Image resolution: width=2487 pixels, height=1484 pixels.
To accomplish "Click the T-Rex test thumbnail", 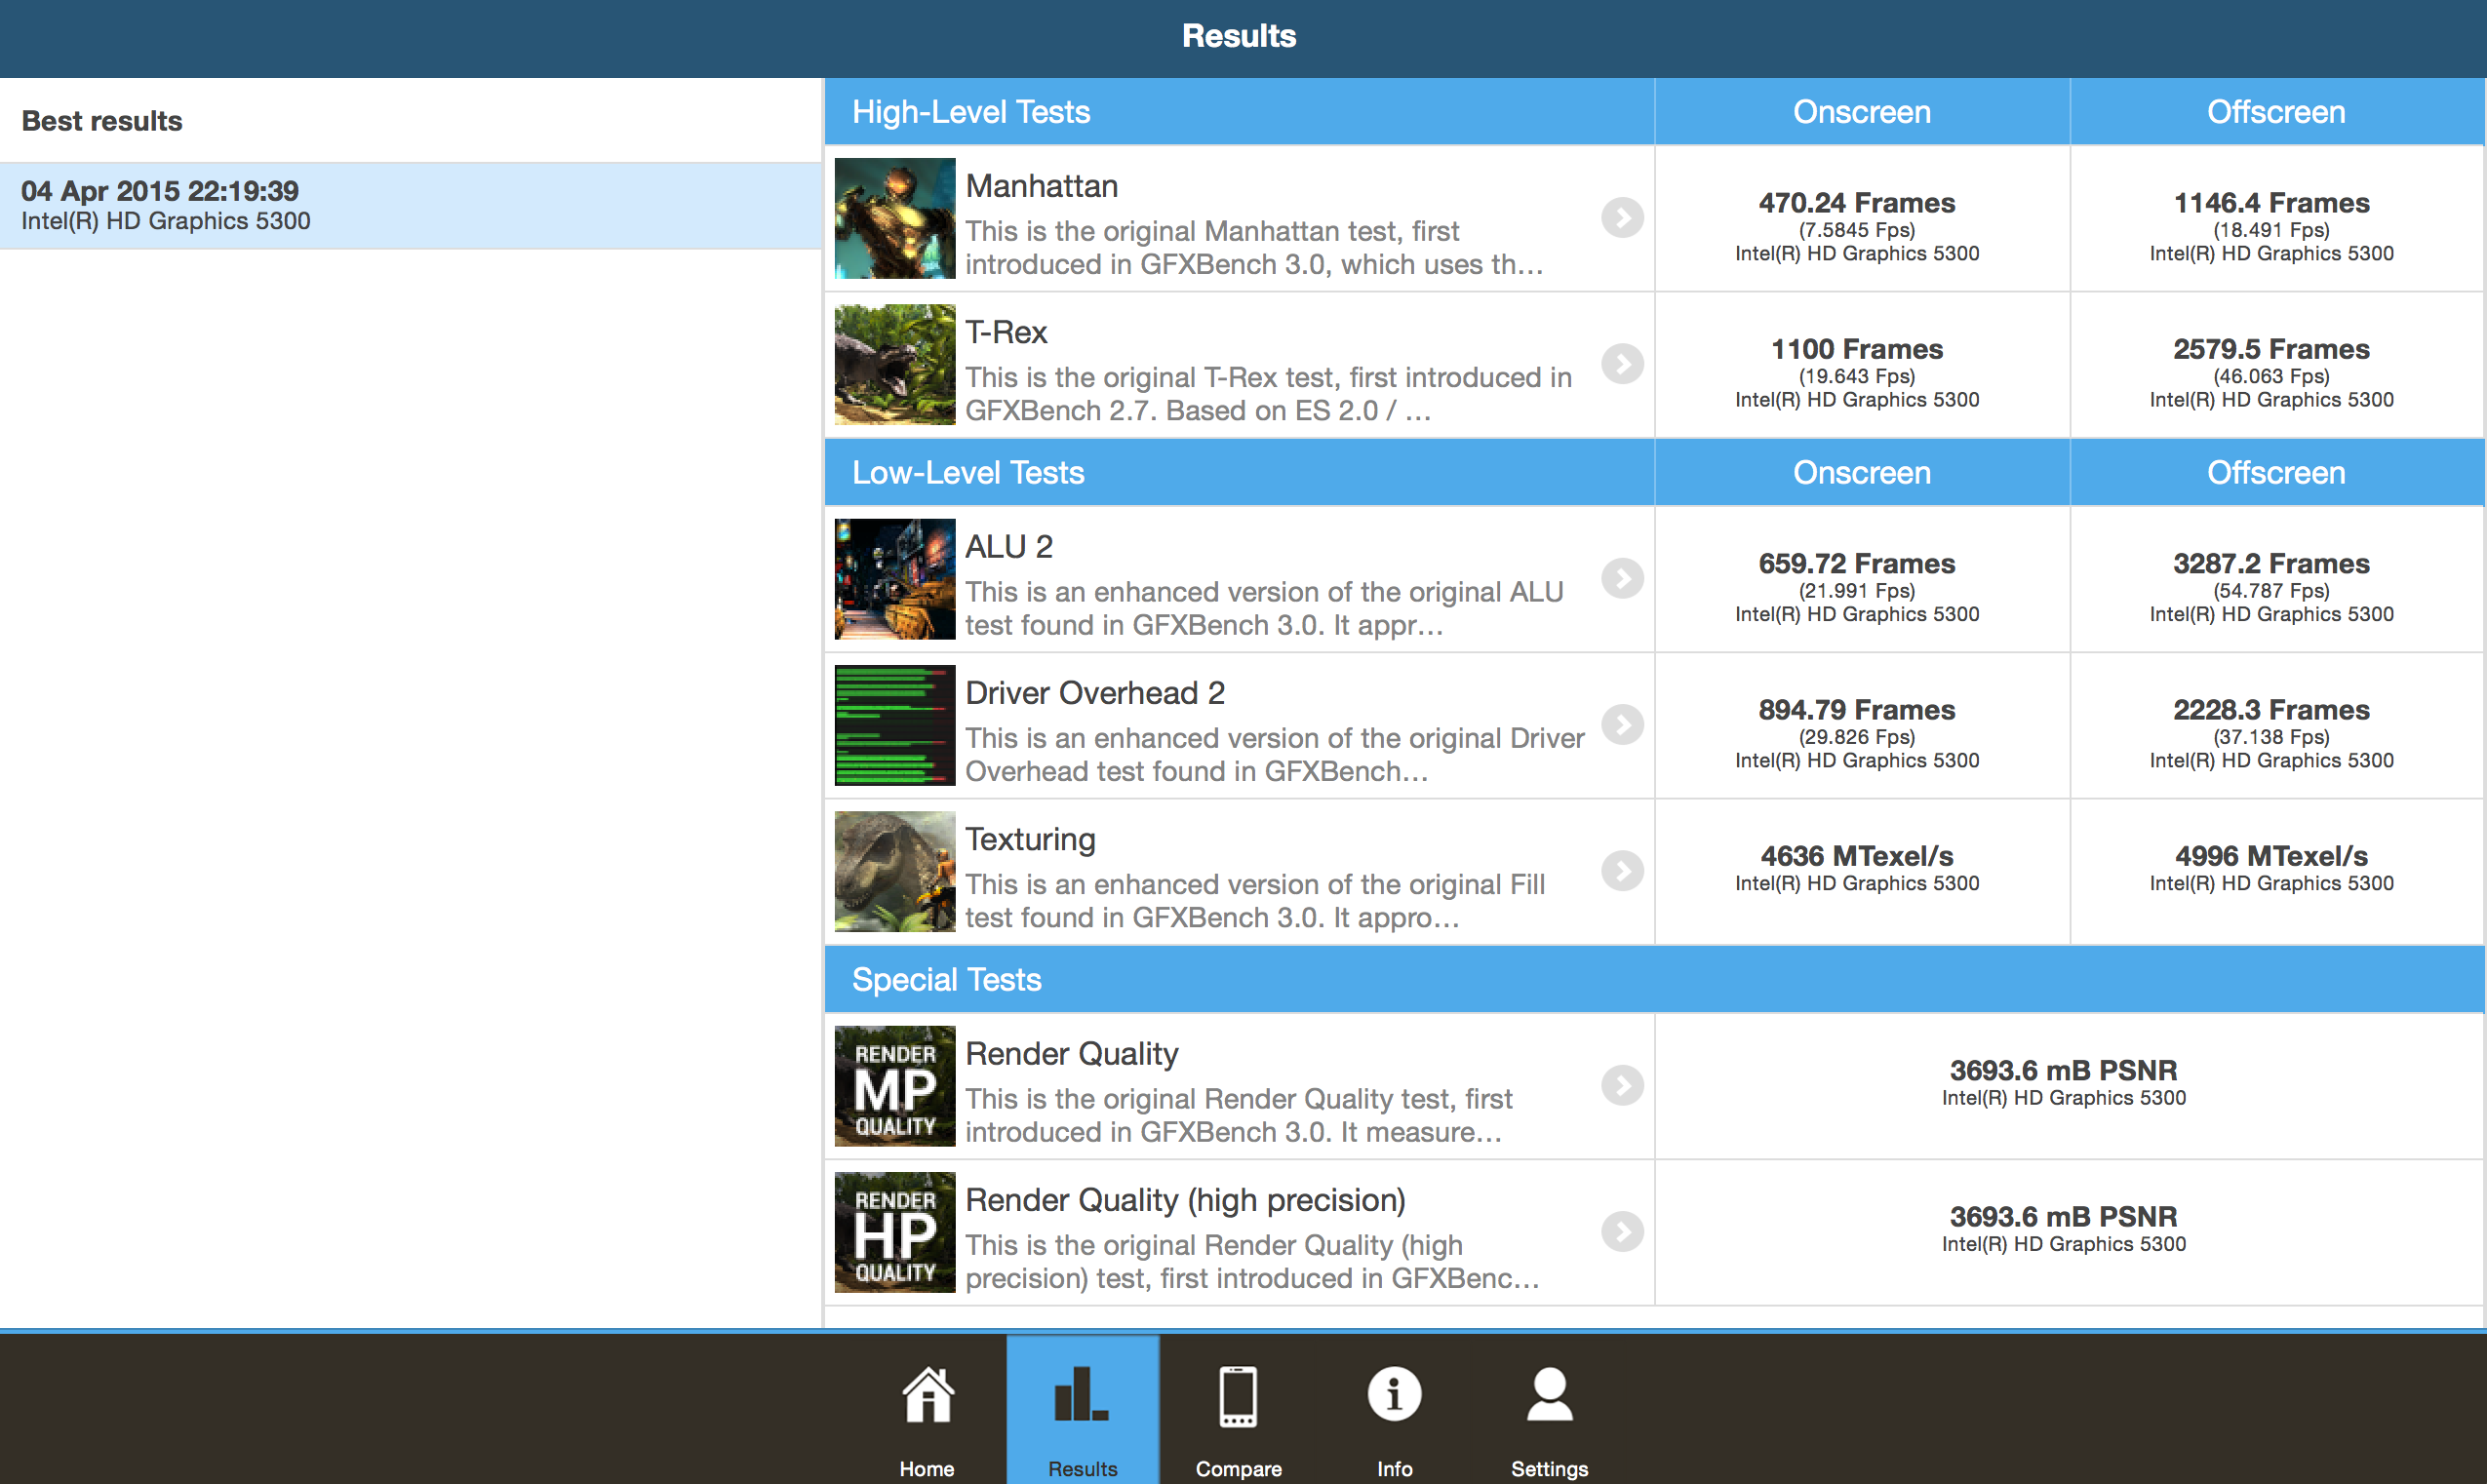I will (894, 364).
